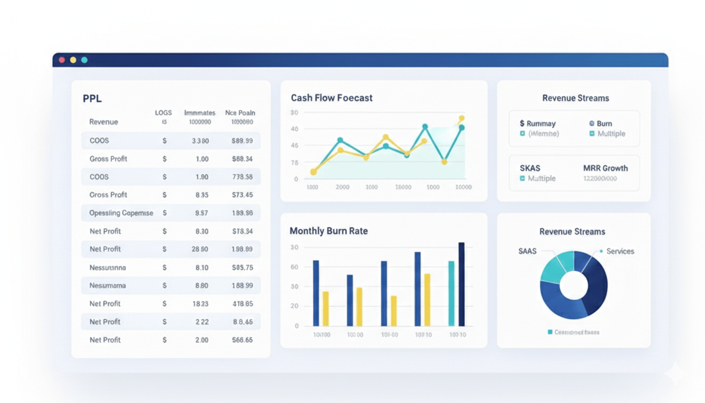
Task: Toggle the Multiple square under SKAS
Action: click(x=522, y=178)
